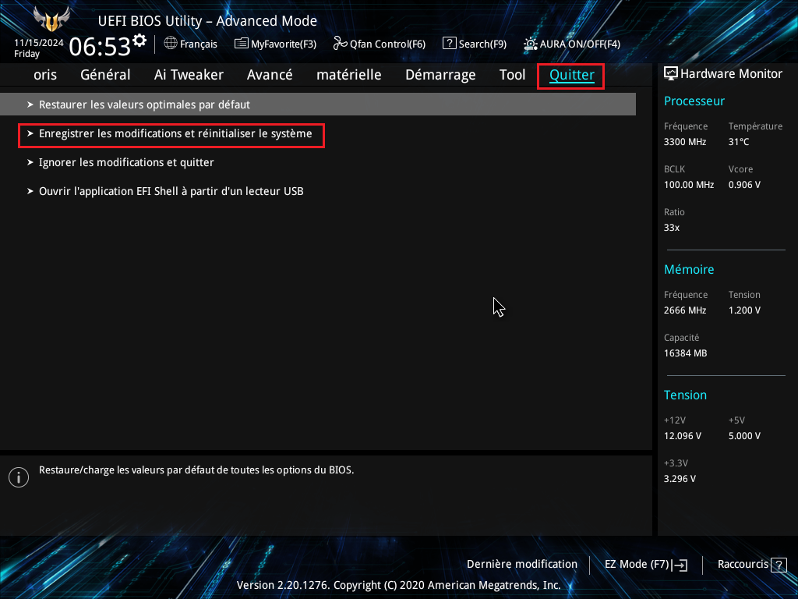This screenshot has width=798, height=599.
Task: Open Raccourcis shortcuts help
Action: [x=752, y=565]
